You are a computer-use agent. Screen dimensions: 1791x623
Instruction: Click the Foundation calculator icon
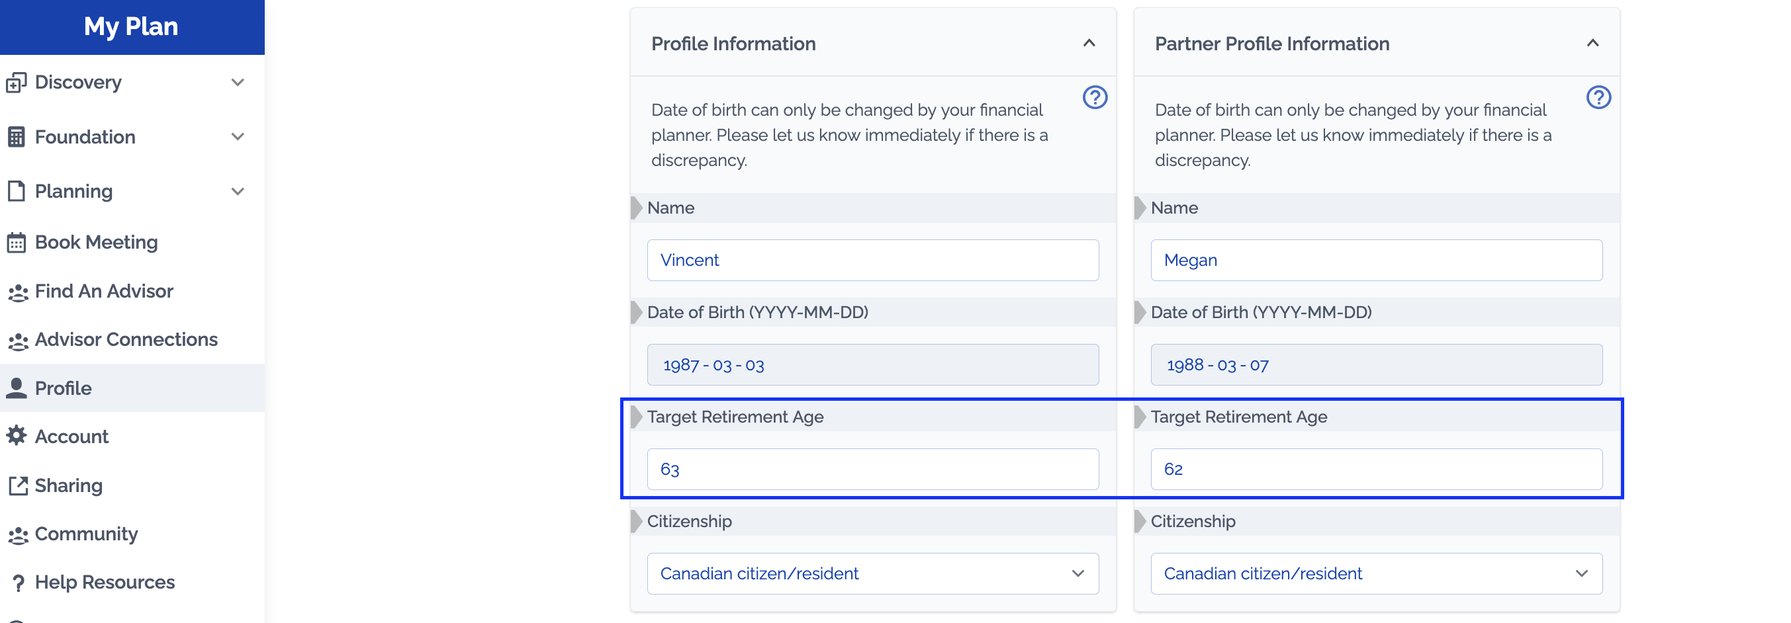(x=16, y=137)
